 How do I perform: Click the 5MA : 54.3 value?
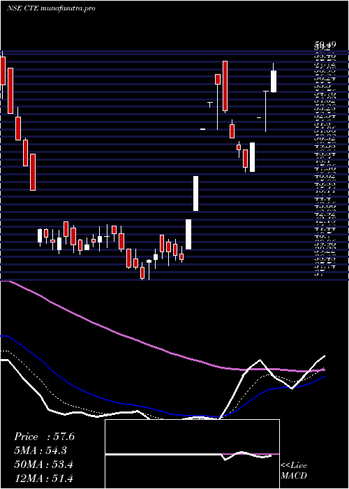click(x=40, y=451)
